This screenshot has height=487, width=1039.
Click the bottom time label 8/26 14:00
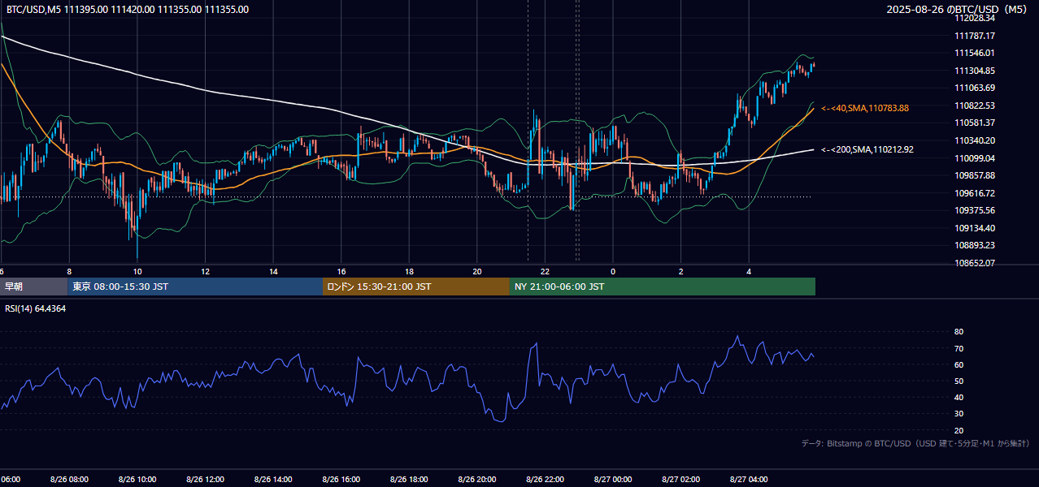(273, 480)
